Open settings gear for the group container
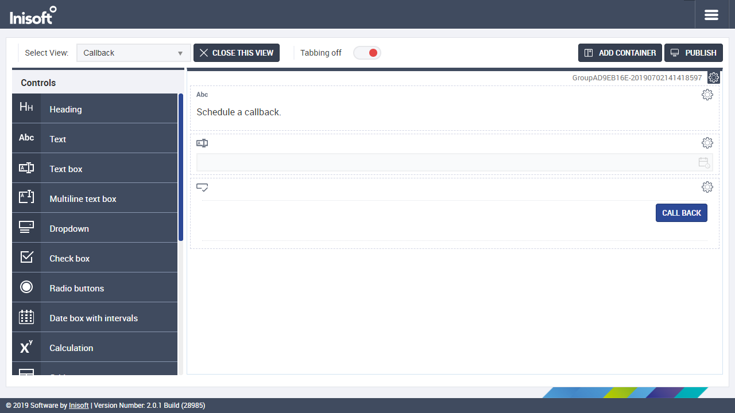The width and height of the screenshot is (735, 413). [x=713, y=77]
